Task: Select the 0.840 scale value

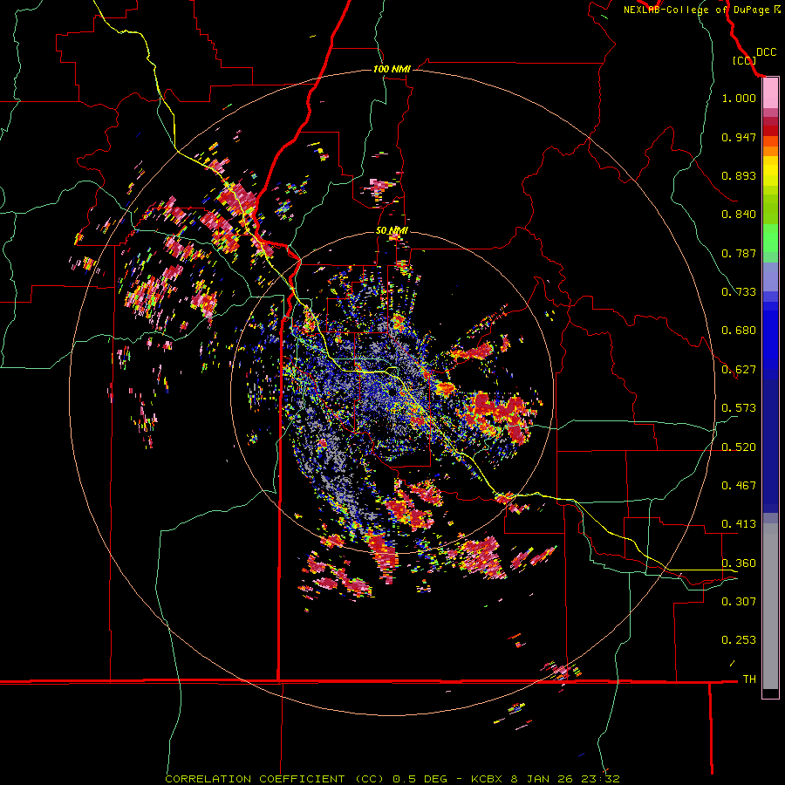Action: coord(739,215)
